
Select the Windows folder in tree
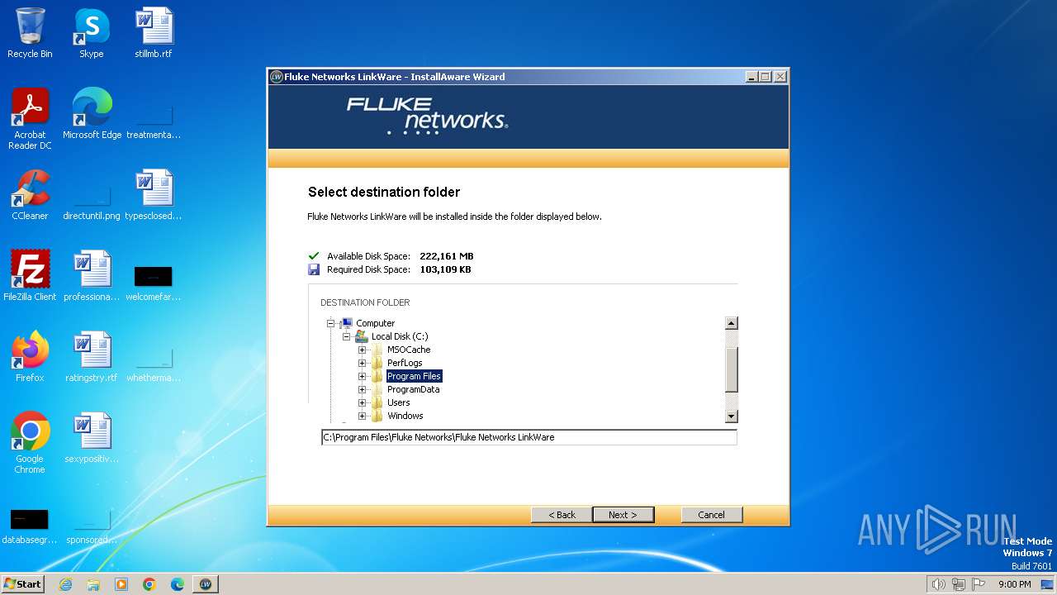[x=405, y=416]
